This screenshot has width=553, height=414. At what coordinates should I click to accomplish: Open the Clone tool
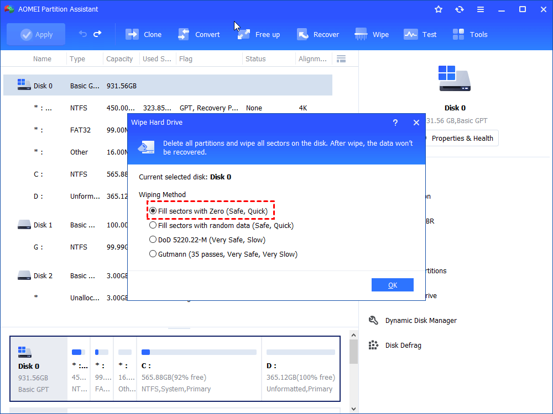[x=143, y=34]
